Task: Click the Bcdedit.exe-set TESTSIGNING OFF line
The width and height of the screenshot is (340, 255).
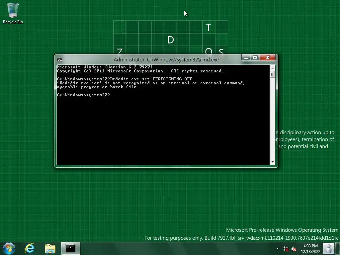Action: (x=125, y=79)
